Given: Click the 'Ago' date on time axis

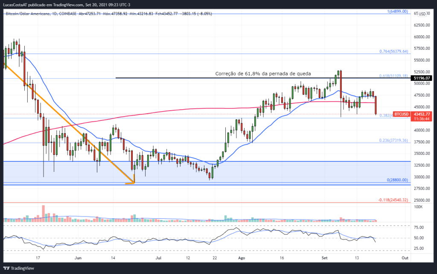Looking at the screenshot, I should click(241, 258).
